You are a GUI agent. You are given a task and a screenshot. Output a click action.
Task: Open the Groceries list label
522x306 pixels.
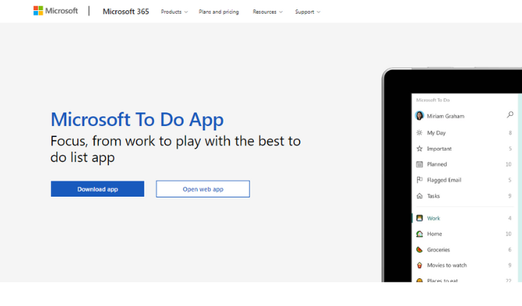439,249
